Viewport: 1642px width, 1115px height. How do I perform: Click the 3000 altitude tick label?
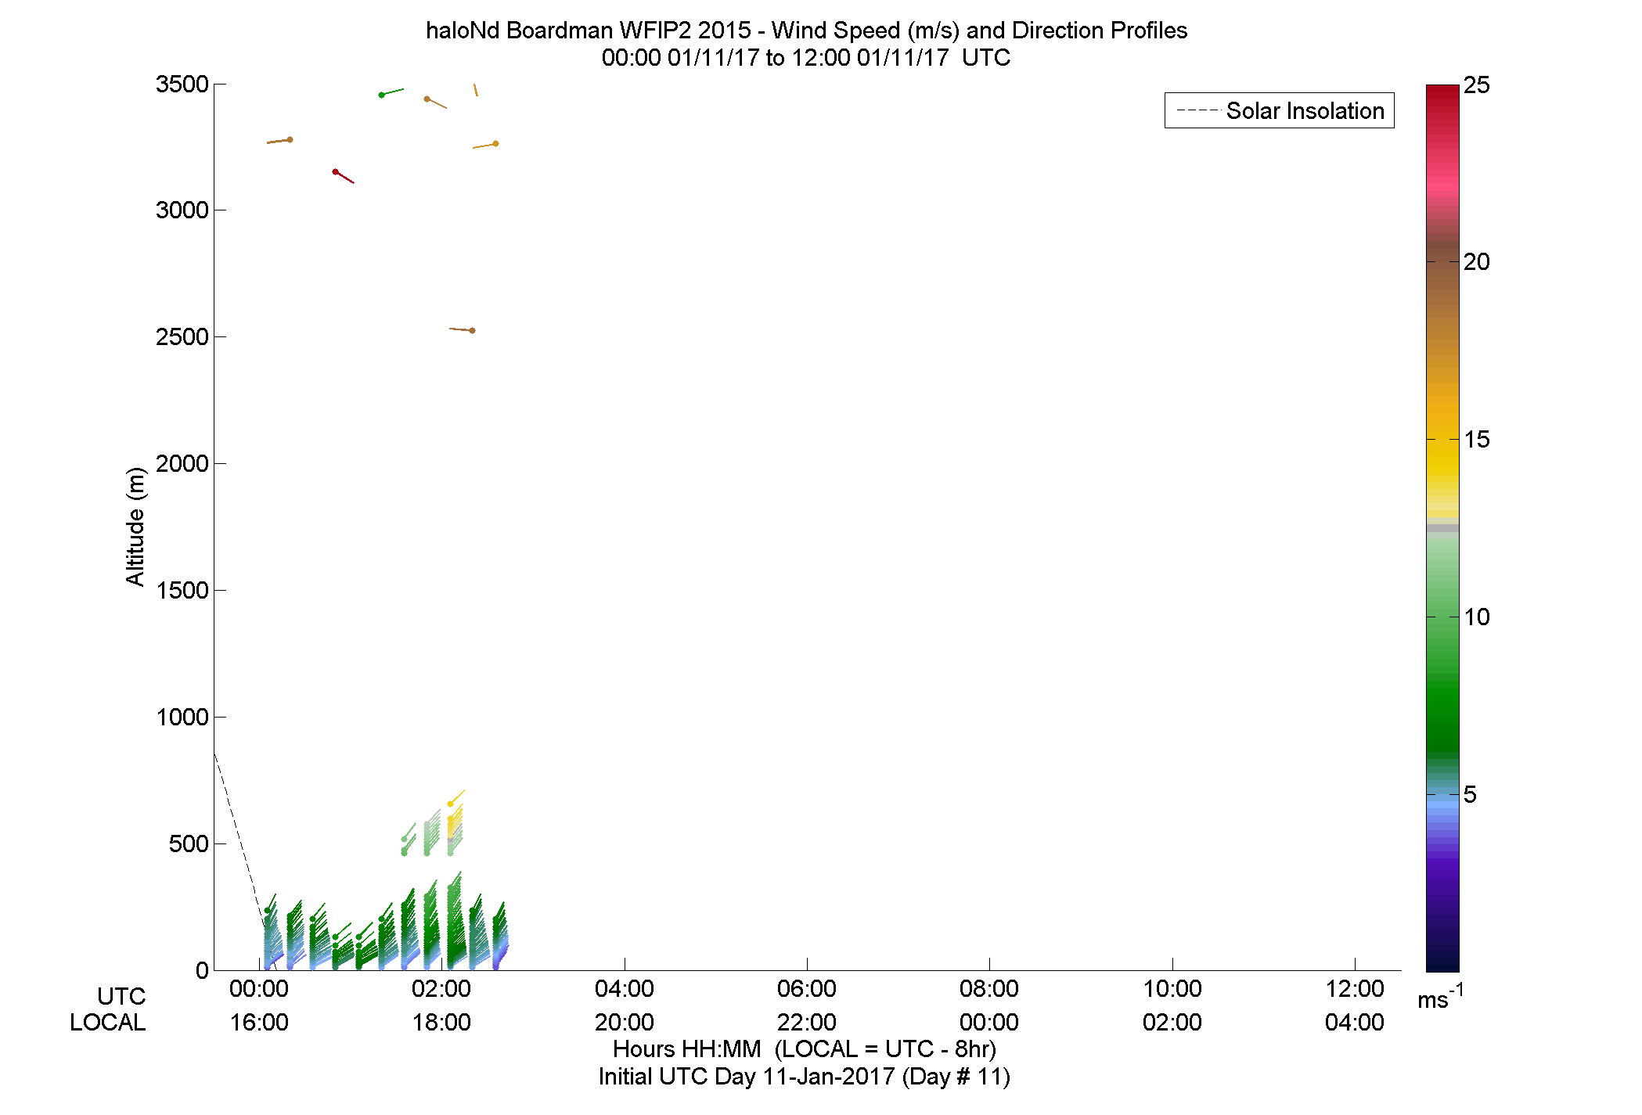182,210
